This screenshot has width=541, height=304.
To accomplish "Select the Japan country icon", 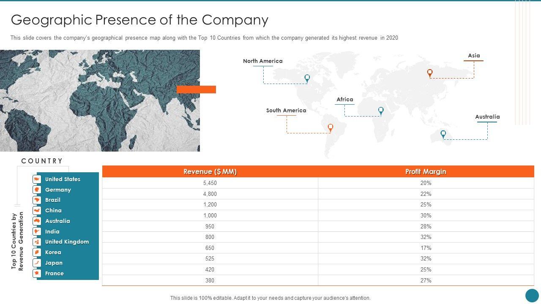I will tap(37, 263).
